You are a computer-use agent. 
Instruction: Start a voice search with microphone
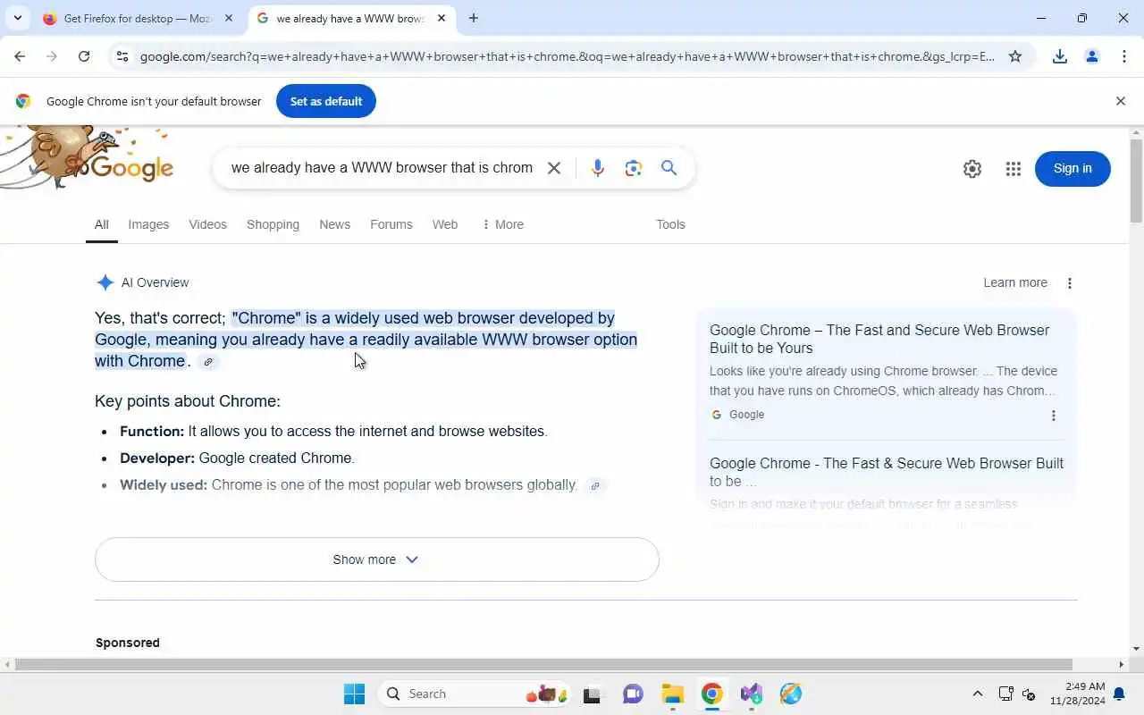click(598, 168)
